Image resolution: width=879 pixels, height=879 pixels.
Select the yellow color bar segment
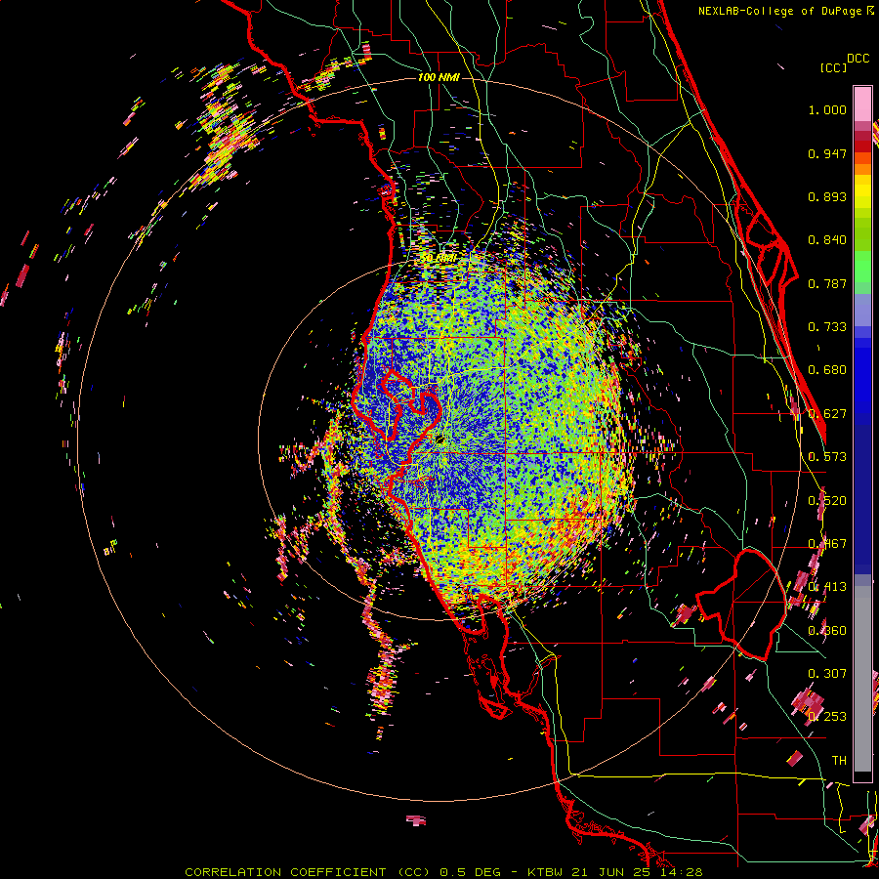[862, 191]
